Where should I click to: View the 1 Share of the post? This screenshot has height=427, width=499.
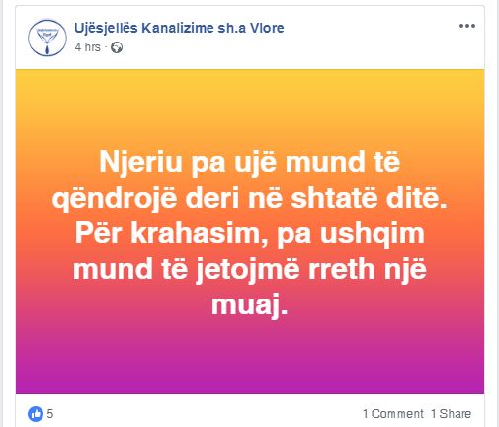pyautogui.click(x=451, y=414)
